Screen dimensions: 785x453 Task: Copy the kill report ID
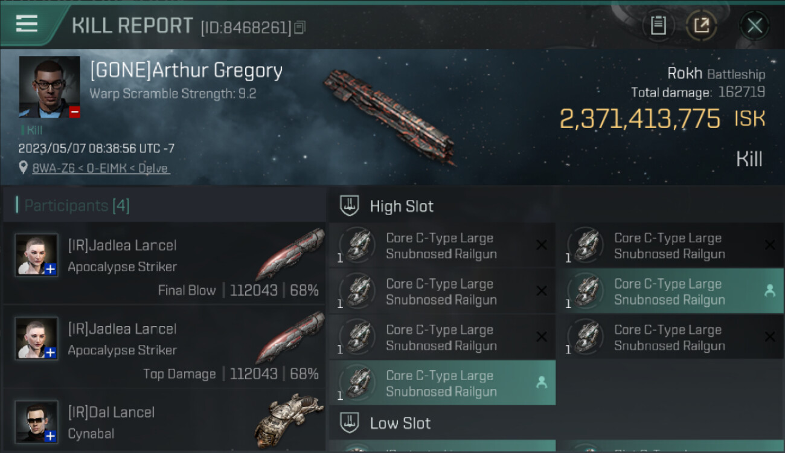click(300, 27)
